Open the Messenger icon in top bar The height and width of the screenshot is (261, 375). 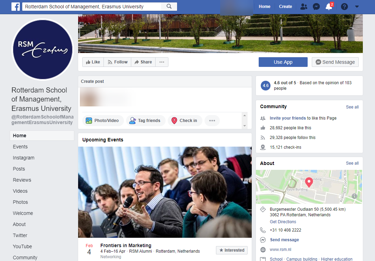pos(316,7)
